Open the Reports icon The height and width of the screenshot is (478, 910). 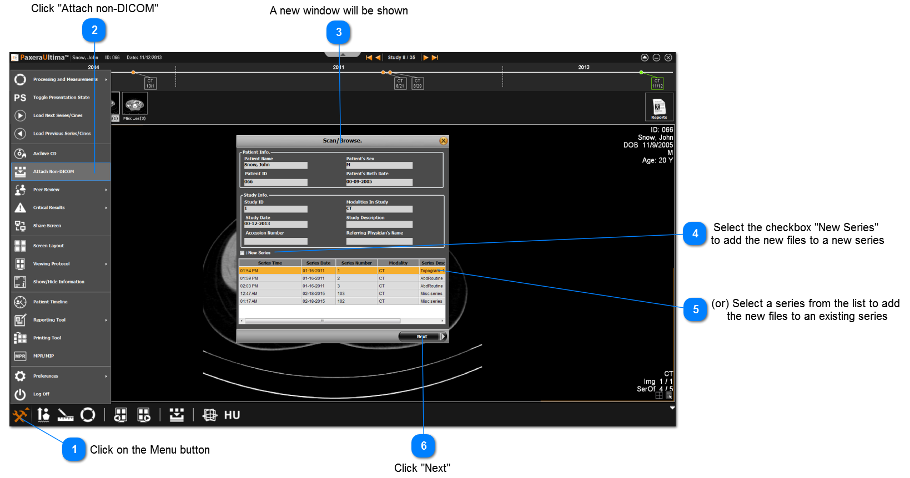pyautogui.click(x=659, y=106)
